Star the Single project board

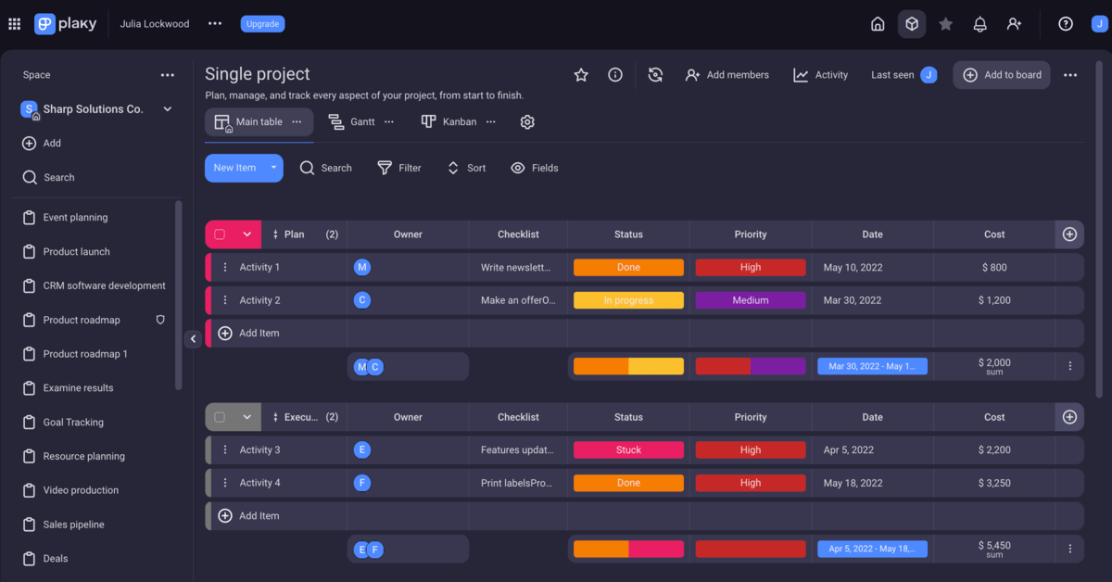click(581, 75)
